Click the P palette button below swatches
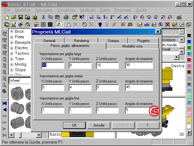Screen dimensions: 194x146 click(x=189, y=133)
